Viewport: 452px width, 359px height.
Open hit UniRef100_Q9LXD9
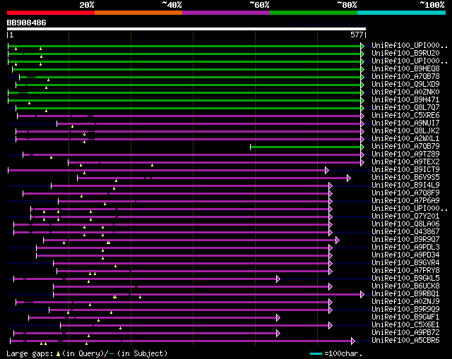pyautogui.click(x=405, y=85)
